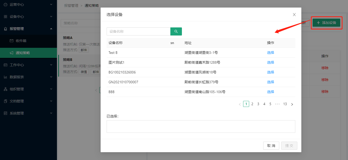This screenshot has height=160, width=348.
Task: Click the 组织管理 hierarchy icon
Action: tap(6, 89)
